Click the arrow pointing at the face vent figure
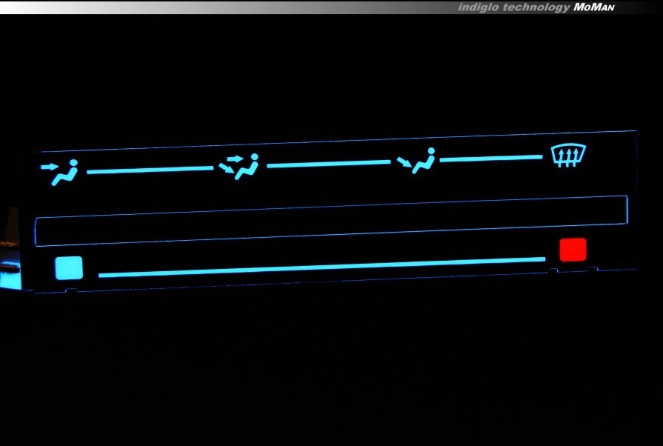Image resolution: width=663 pixels, height=446 pixels. (48, 167)
